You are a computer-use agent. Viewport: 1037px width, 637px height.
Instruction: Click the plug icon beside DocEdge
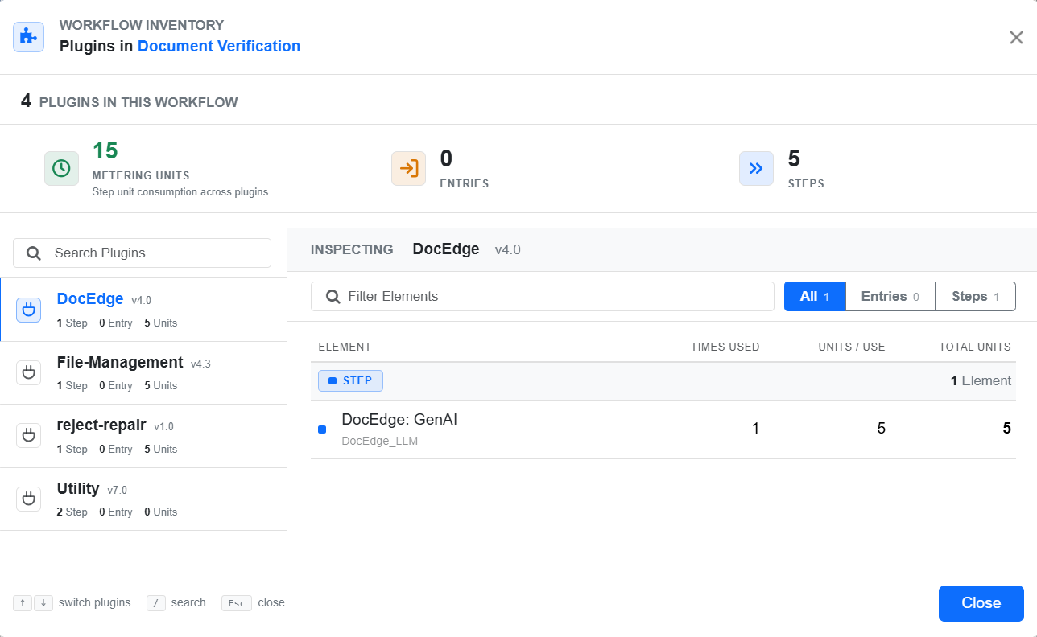[x=29, y=310]
